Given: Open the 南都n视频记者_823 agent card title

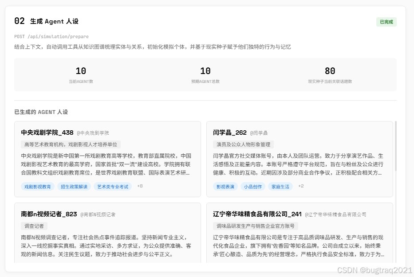Looking at the screenshot, I should [x=49, y=214].
